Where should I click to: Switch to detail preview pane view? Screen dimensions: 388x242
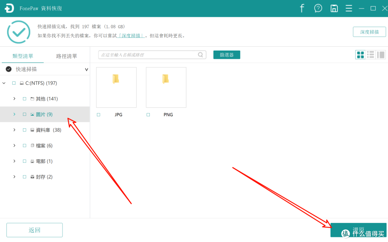380,54
